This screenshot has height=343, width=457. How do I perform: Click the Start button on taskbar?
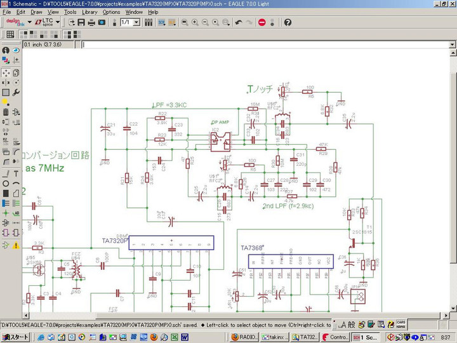(x=15, y=337)
